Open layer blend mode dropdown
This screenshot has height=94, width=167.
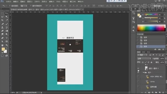click(144, 58)
